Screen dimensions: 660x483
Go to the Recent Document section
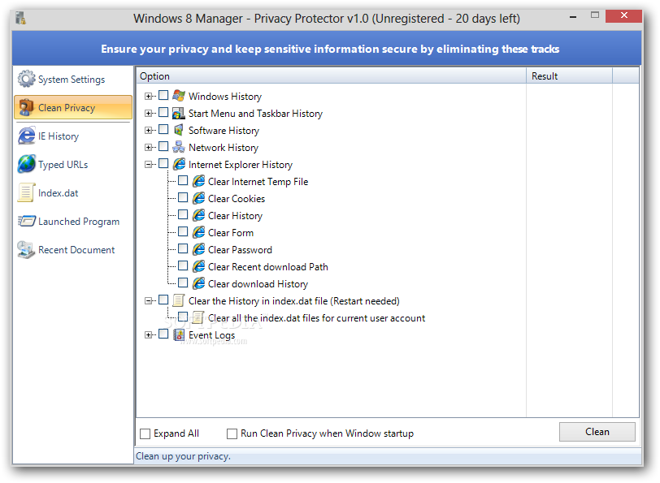[72, 250]
